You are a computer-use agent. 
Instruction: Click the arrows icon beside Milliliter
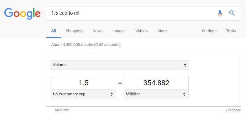184,94
